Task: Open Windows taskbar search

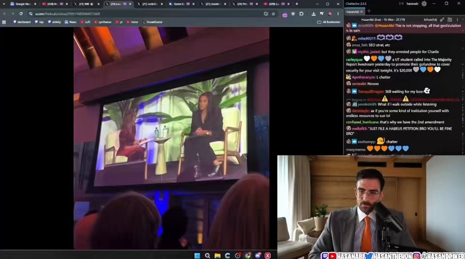Action: tap(207, 256)
